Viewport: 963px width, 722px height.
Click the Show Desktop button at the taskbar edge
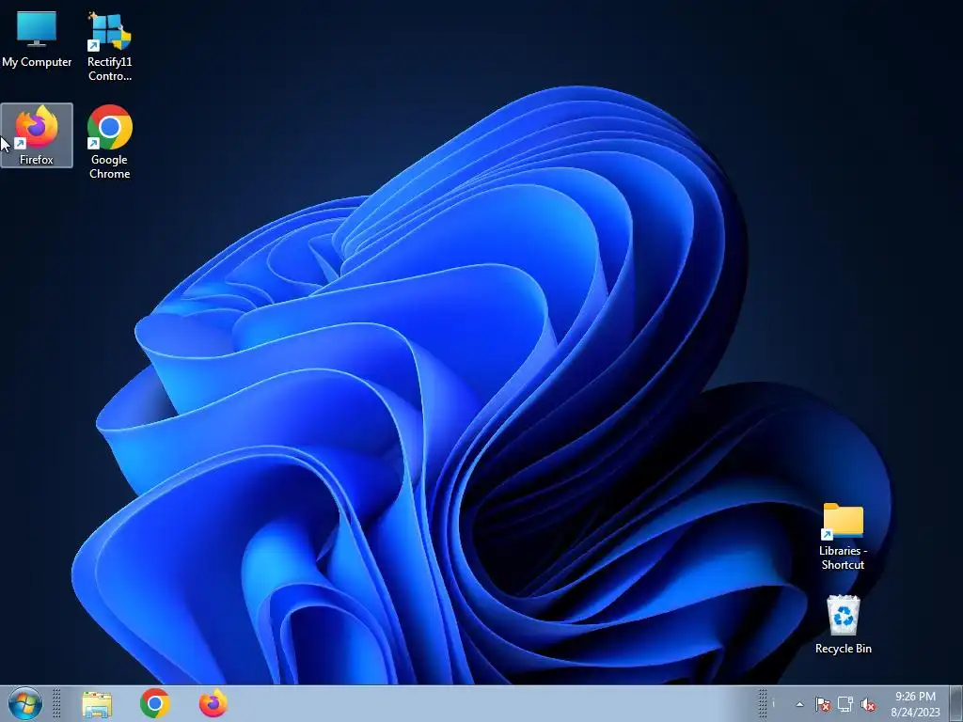pos(956,704)
